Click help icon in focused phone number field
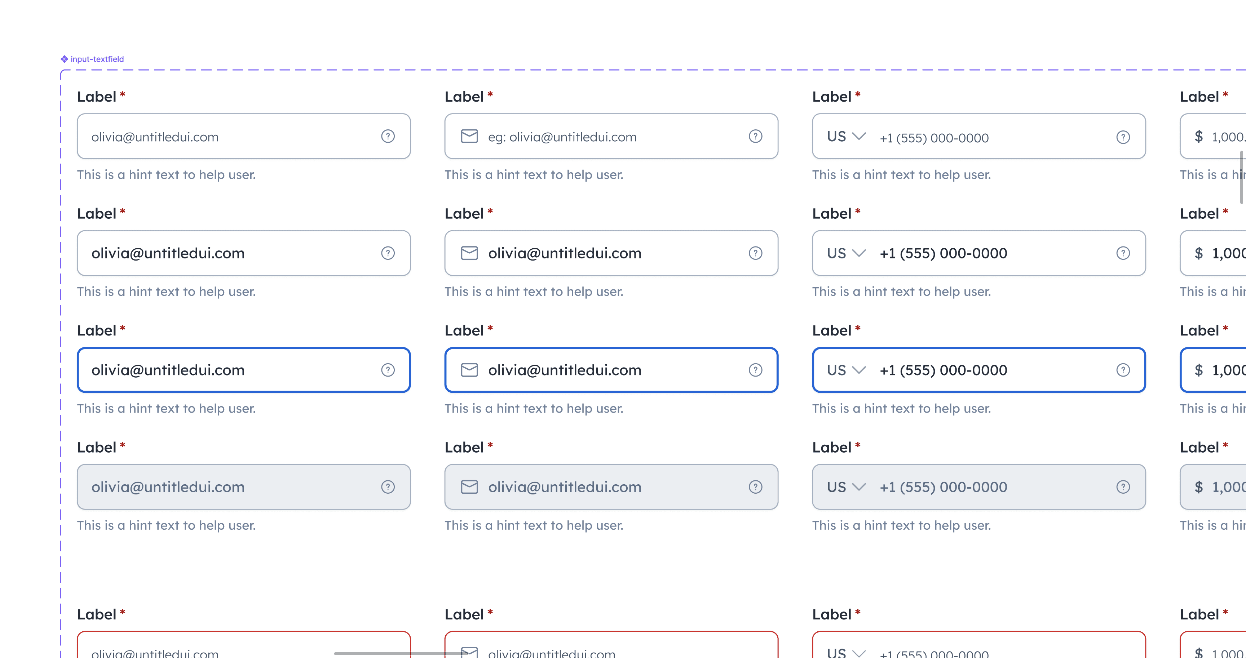The width and height of the screenshot is (1246, 658). point(1123,370)
